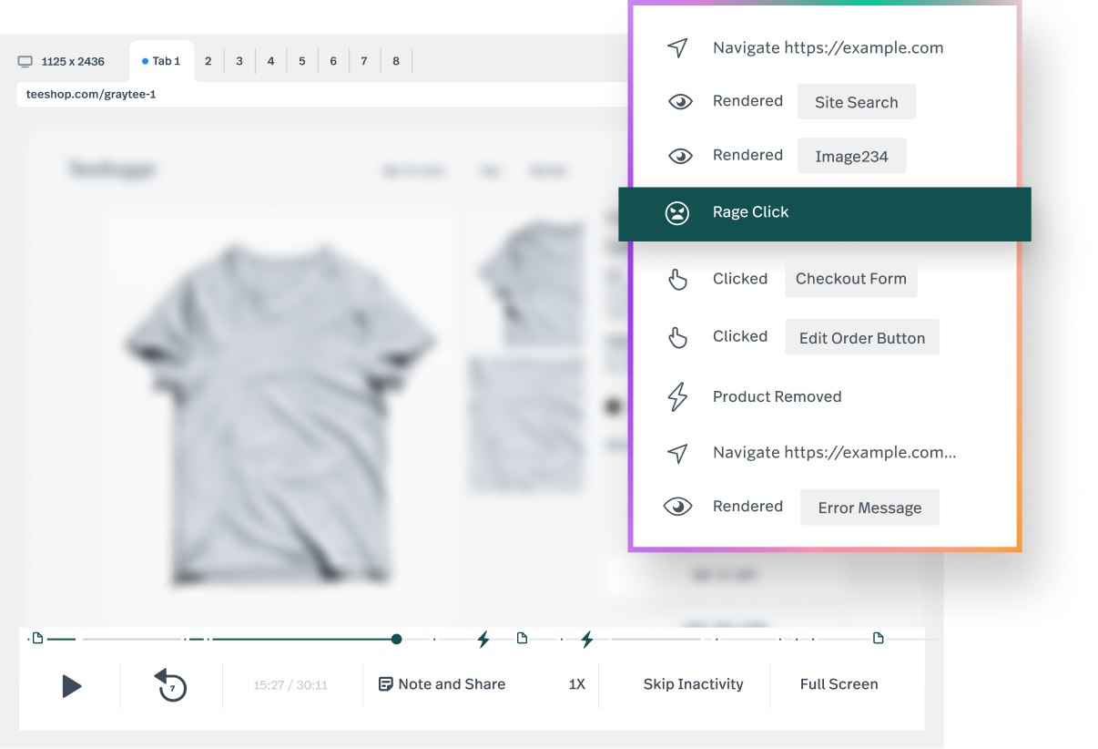Click the Rage Click angry face icon
This screenshot has height=749, width=1098.
[676, 213]
